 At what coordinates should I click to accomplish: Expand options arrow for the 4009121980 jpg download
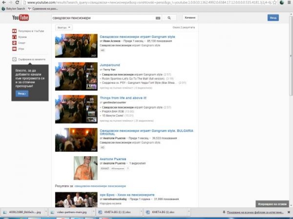coord(45,212)
